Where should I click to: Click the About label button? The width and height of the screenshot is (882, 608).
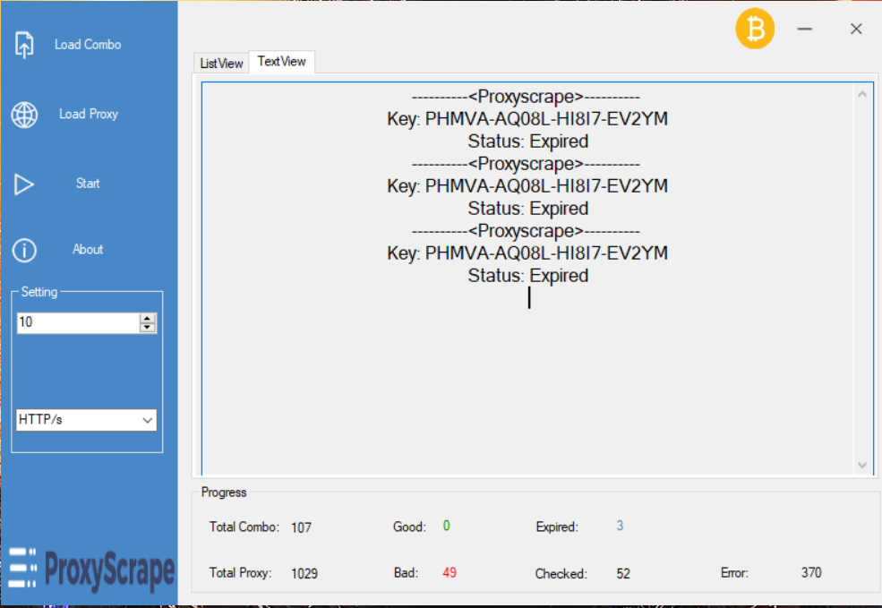pos(88,249)
